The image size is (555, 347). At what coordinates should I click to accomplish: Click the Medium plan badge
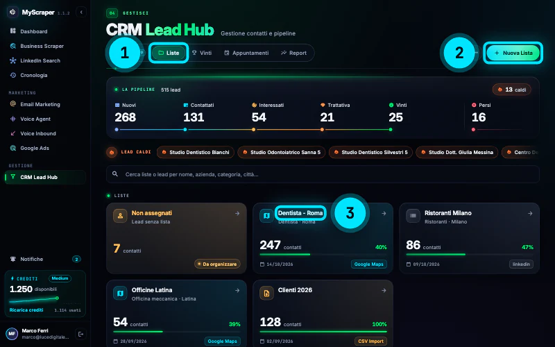pos(60,278)
